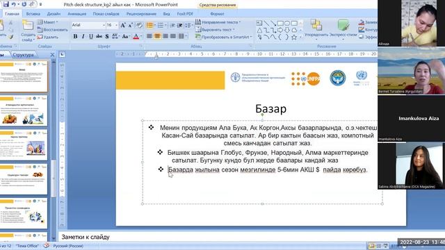Increase font size with the large A icon
Image resolution: width=445 pixels, height=250 pixels.
coord(123,25)
